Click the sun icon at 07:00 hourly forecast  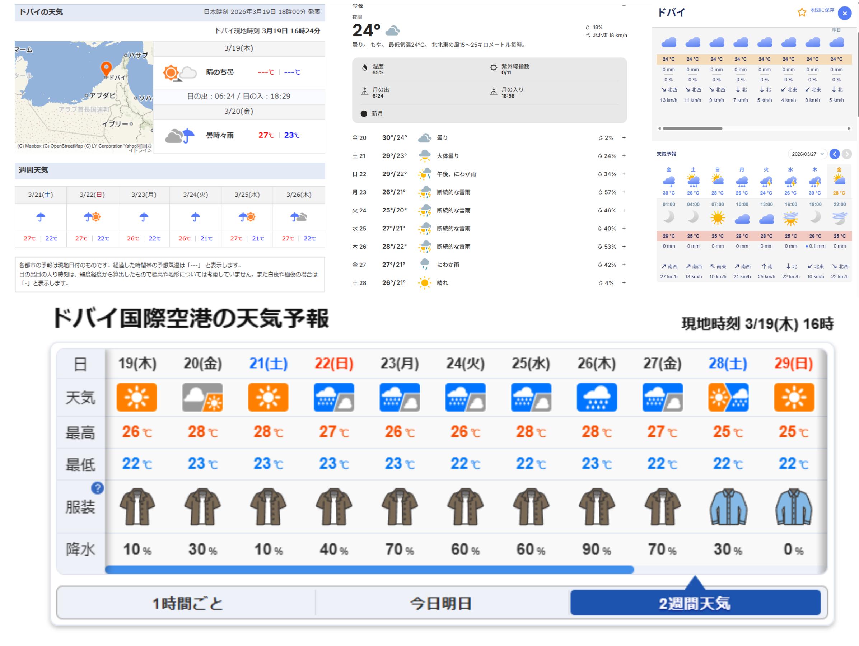[718, 218]
